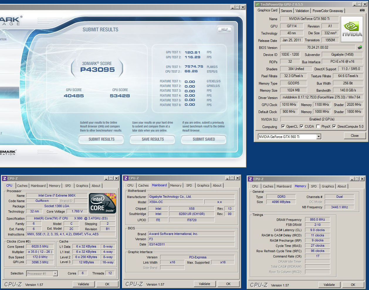Click the Z icon of the CPU-Z Memory window
Image resolution: width=369 pixels, height=290 pixels.
250,179
